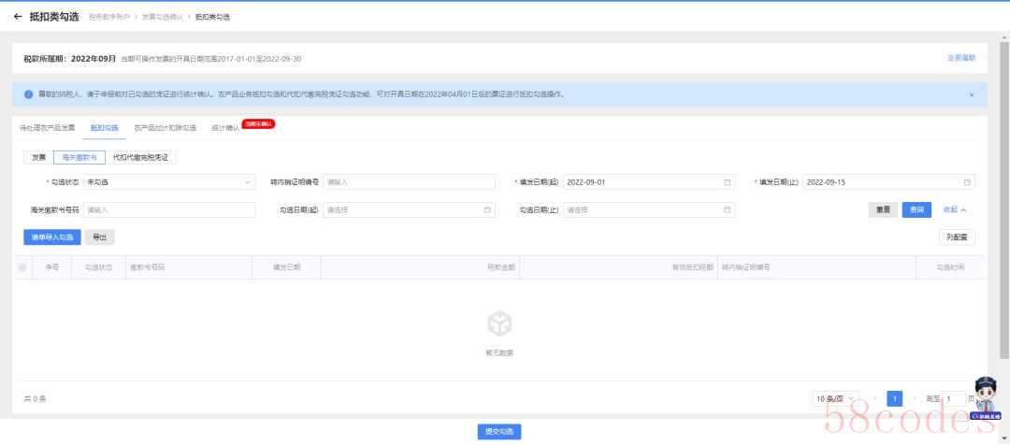Go to the next page arrow
This screenshot has height=445, width=1010.
(x=914, y=398)
